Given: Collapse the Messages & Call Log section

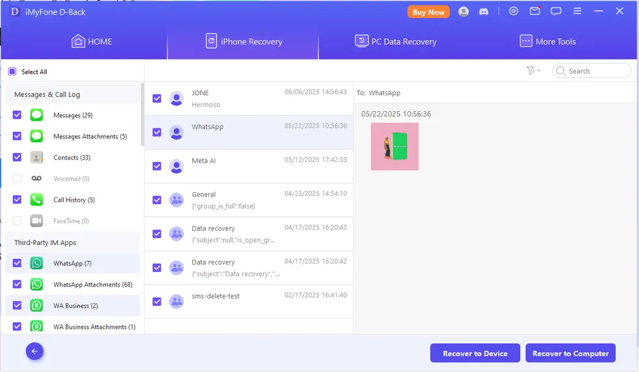Looking at the screenshot, I should (x=73, y=94).
